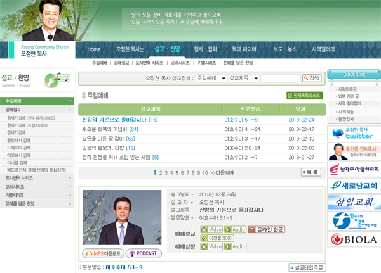Select the 설교 · 찬양 menu tab
Image resolution: width=381 pixels, height=273 pixels.
click(x=167, y=49)
